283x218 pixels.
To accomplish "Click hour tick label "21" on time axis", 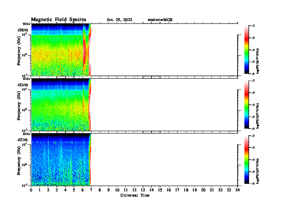I will 212,190.
